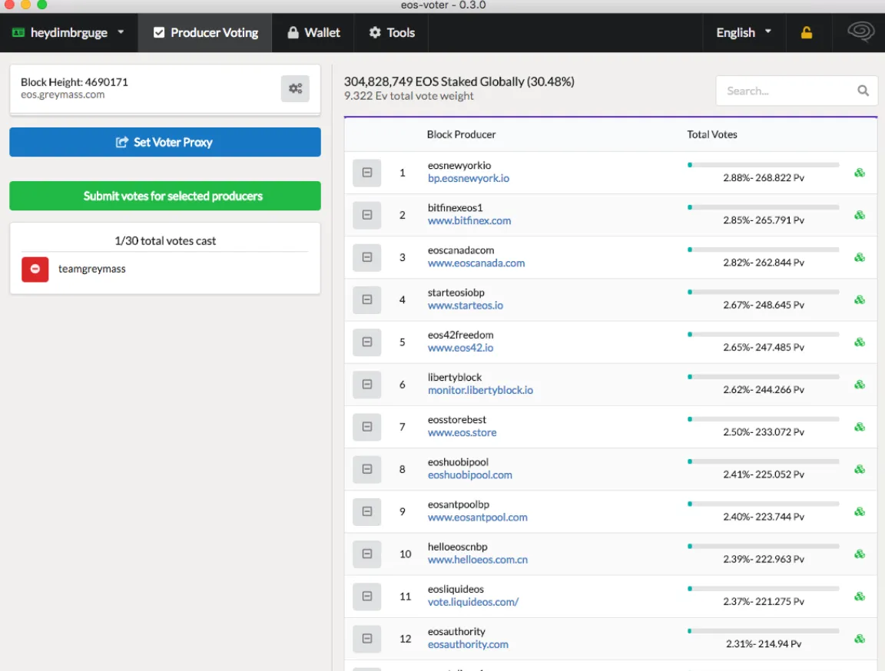Open eoshuobipool.com link

469,474
